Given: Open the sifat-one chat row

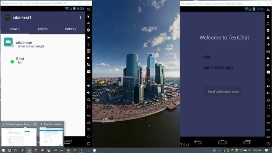Looking at the screenshot, I should point(43,42).
